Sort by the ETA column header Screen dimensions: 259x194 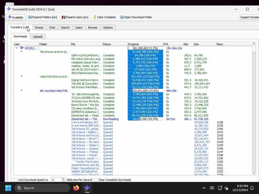pos(173,44)
